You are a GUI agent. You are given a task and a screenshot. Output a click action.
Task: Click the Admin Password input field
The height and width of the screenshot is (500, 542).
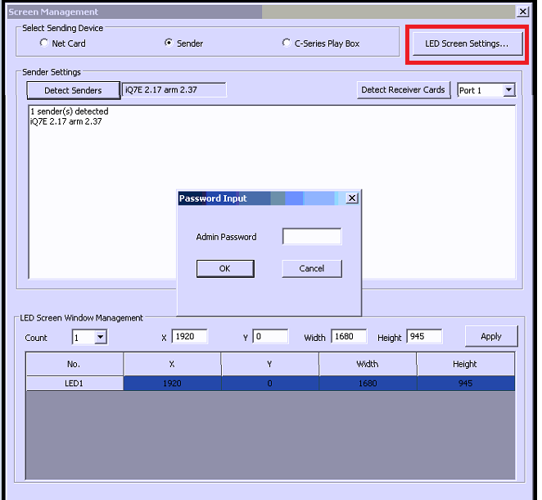coord(311,237)
